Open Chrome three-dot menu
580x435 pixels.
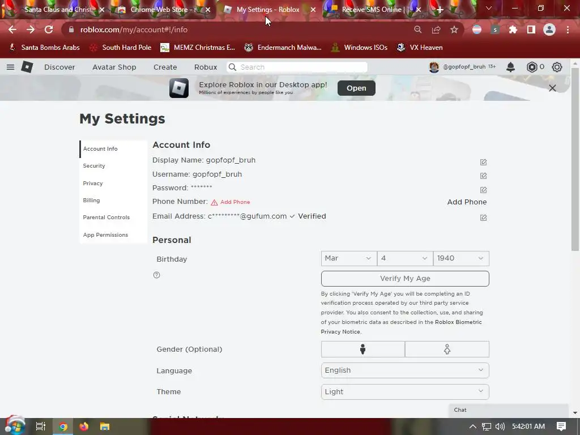tap(568, 29)
